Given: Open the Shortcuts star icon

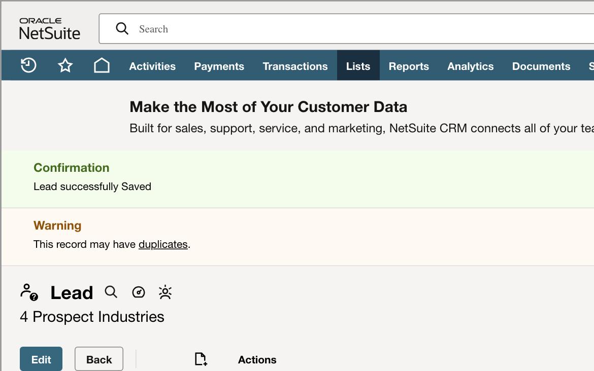Looking at the screenshot, I should (65, 65).
